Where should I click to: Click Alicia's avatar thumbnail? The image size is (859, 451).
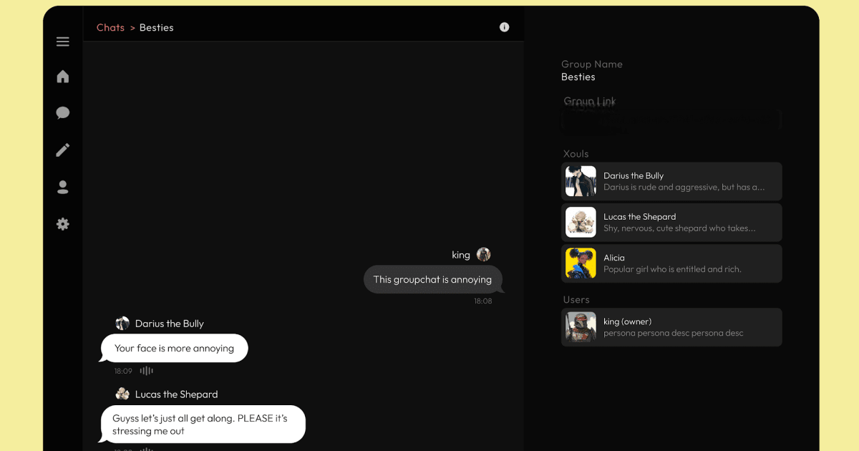[x=581, y=263]
